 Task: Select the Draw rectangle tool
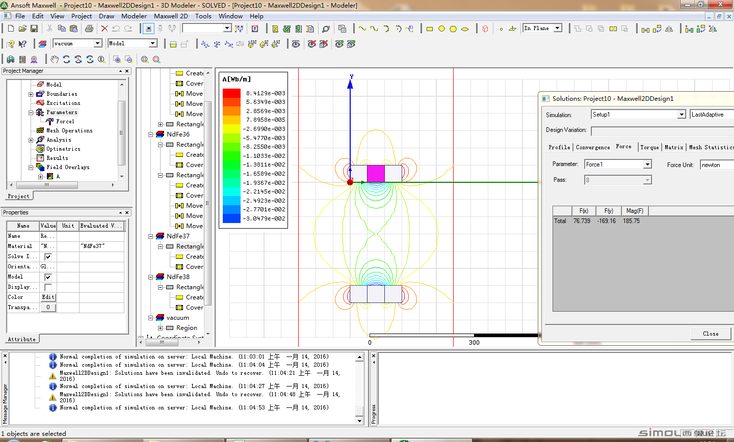coord(430,29)
